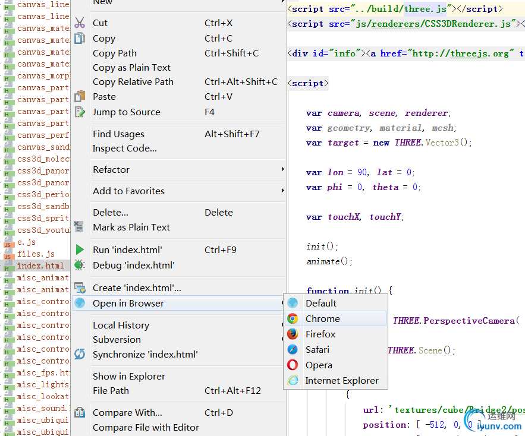Select Cut from the context menu

[x=179, y=23]
